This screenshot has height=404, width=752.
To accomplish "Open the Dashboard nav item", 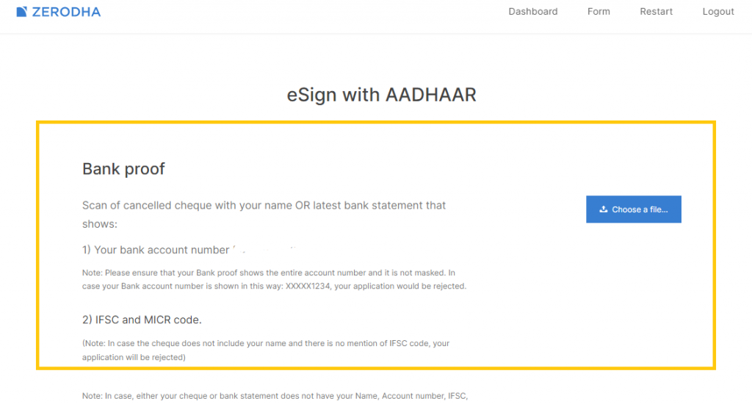I will click(533, 12).
